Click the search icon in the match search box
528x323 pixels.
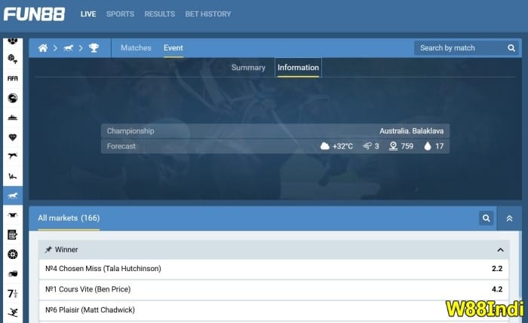click(511, 48)
